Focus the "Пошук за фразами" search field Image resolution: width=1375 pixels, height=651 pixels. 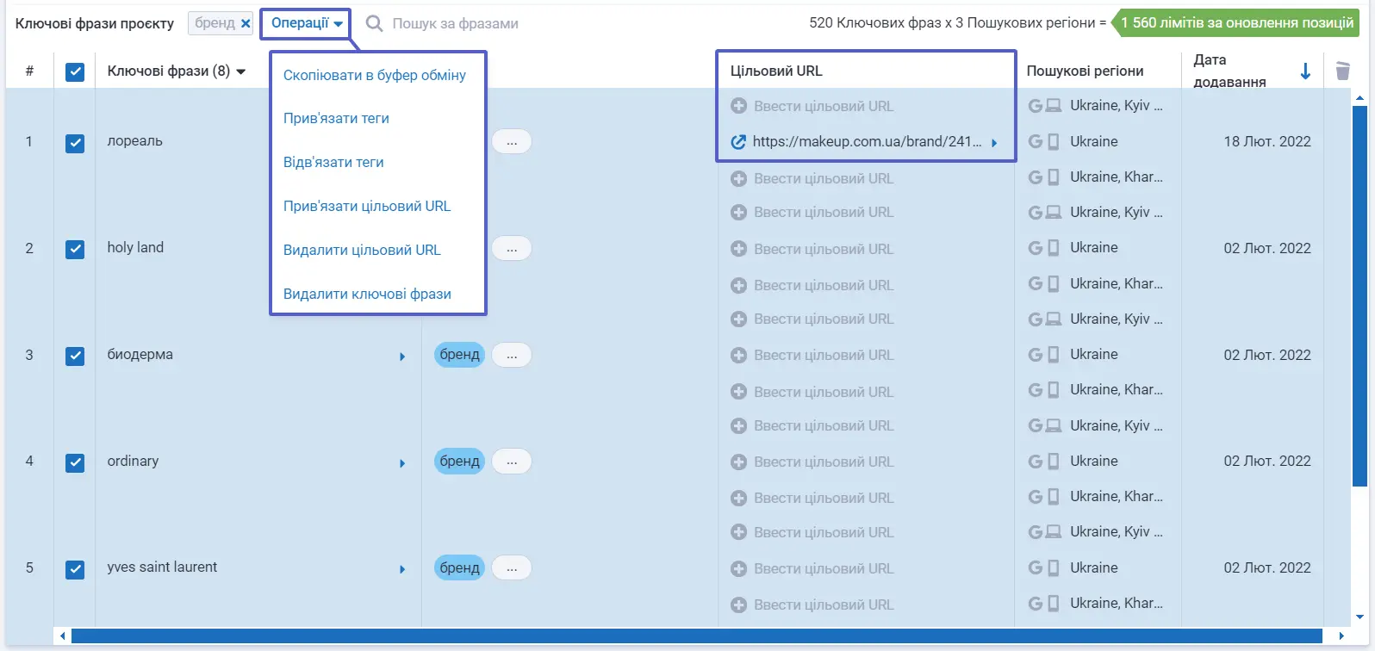coord(455,23)
